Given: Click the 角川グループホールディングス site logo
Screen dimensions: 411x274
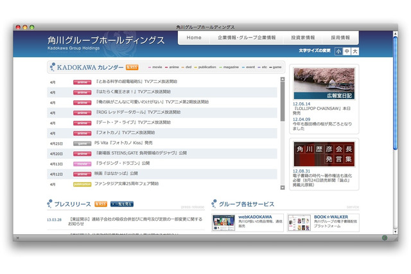Looking at the screenshot, I should (106, 43).
